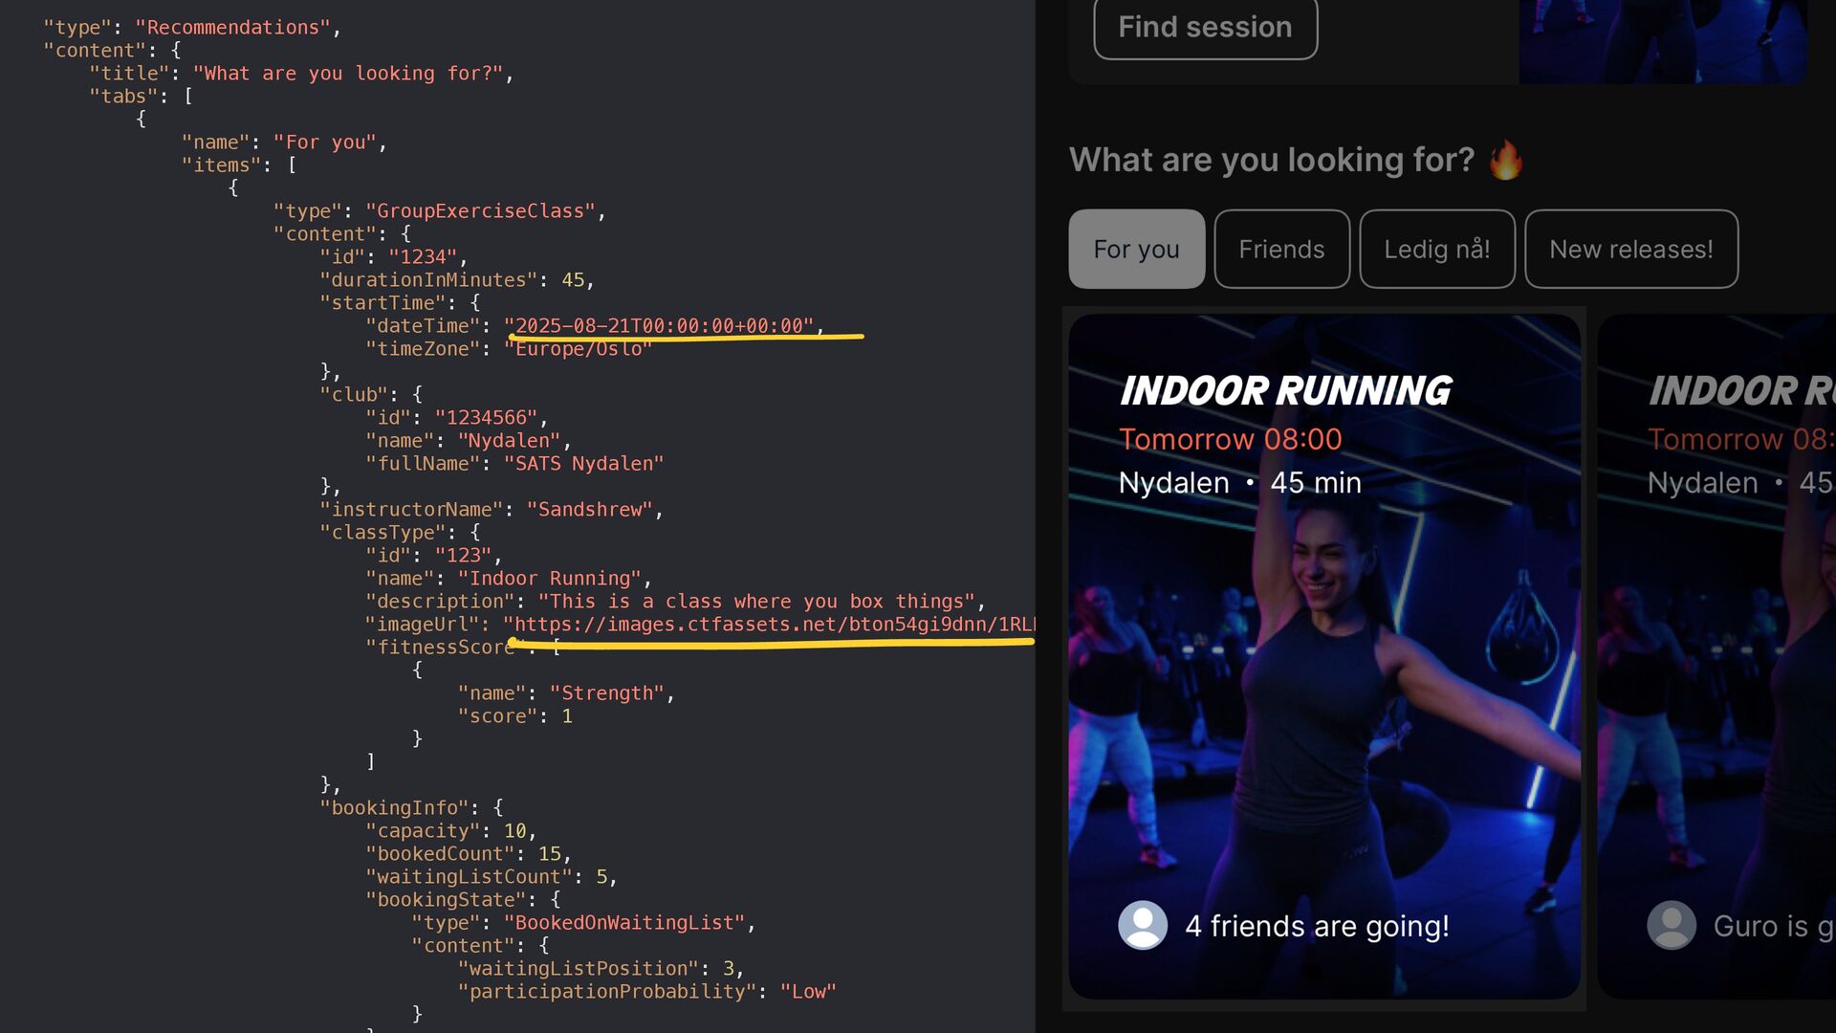Viewport: 1836px width, 1033px height.
Task: Click the "Sandshrew" instructorName value
Action: tap(589, 510)
